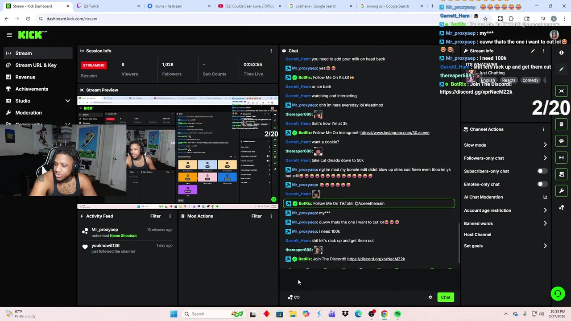Viewport: 571px width, 321px height.
Task: Show hidden system tray icons
Action: point(505,314)
